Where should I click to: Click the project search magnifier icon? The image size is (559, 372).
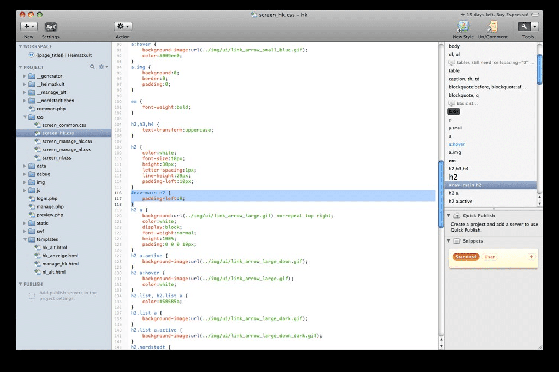coord(93,67)
